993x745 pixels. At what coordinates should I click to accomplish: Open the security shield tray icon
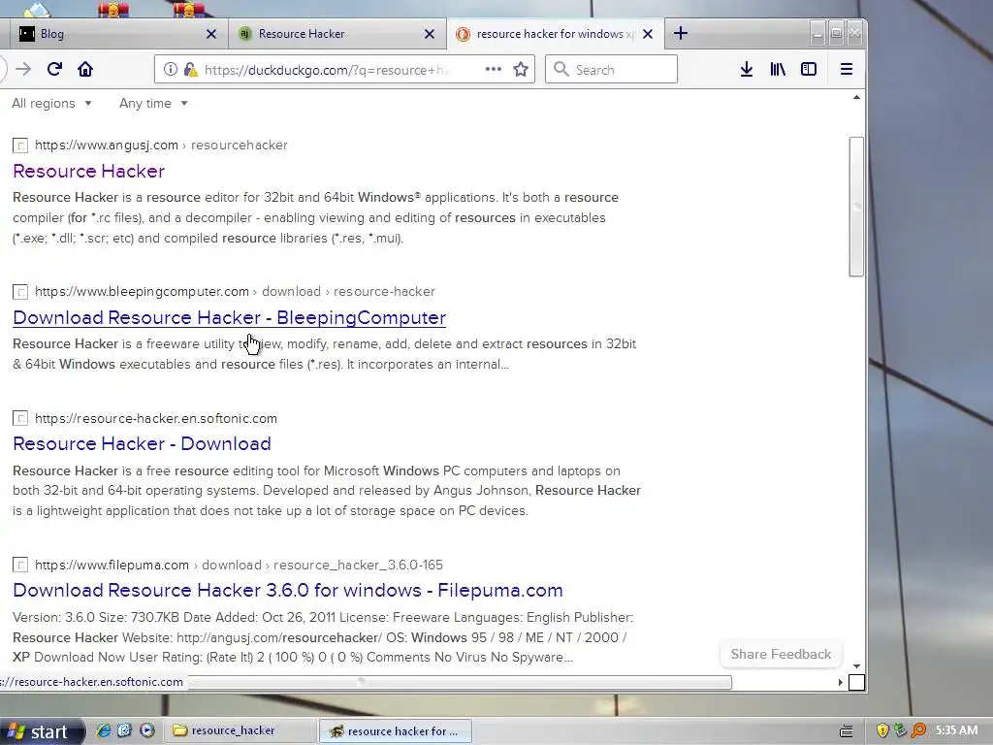882,730
